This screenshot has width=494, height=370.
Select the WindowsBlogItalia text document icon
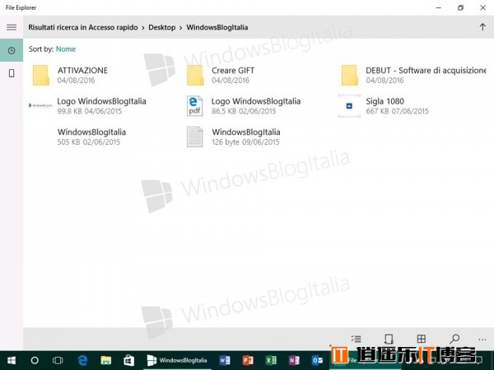pyautogui.click(x=194, y=136)
